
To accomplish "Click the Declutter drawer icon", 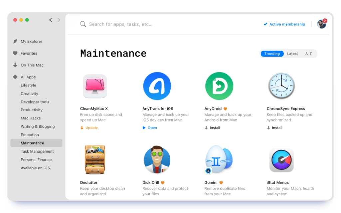I will pos(95,160).
